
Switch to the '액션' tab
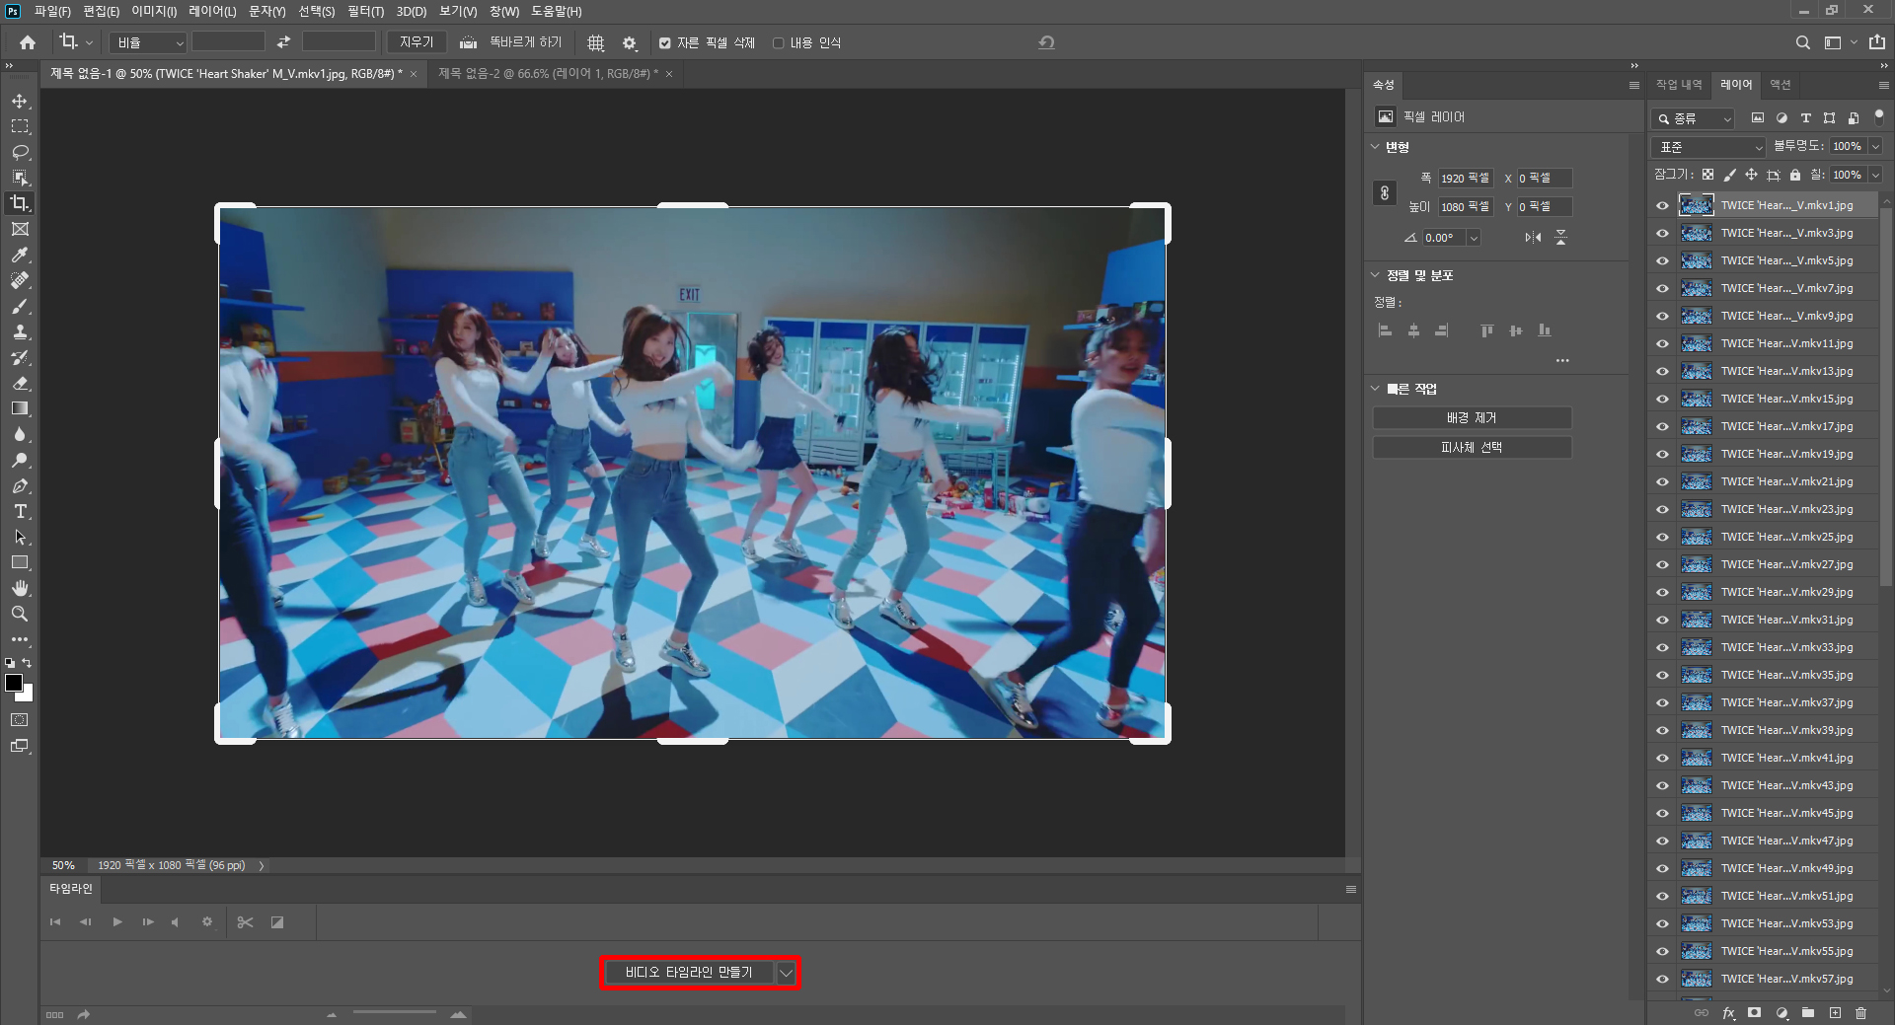pyautogui.click(x=1780, y=85)
